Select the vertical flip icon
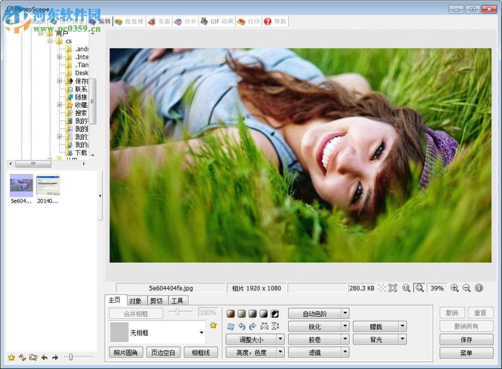Screen dimensions: 502x369 (x=275, y=326)
